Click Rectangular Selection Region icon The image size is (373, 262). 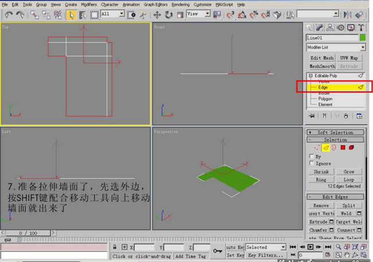tap(95, 15)
